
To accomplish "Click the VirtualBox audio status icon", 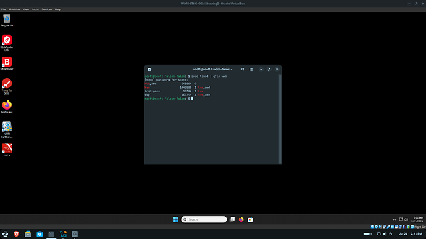I will pos(380,227).
